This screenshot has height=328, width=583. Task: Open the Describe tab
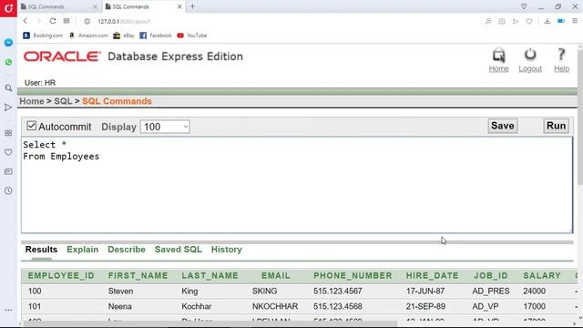[127, 249]
